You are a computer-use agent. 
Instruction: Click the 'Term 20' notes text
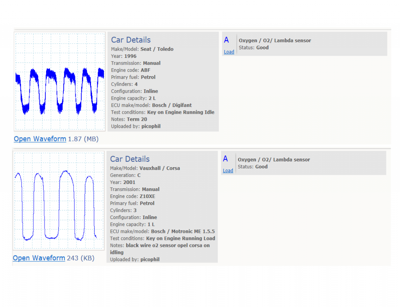coord(137,120)
